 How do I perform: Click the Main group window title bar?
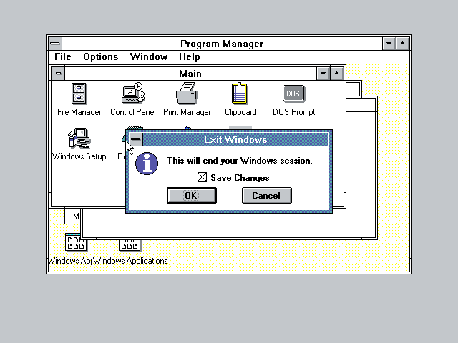pyautogui.click(x=190, y=74)
